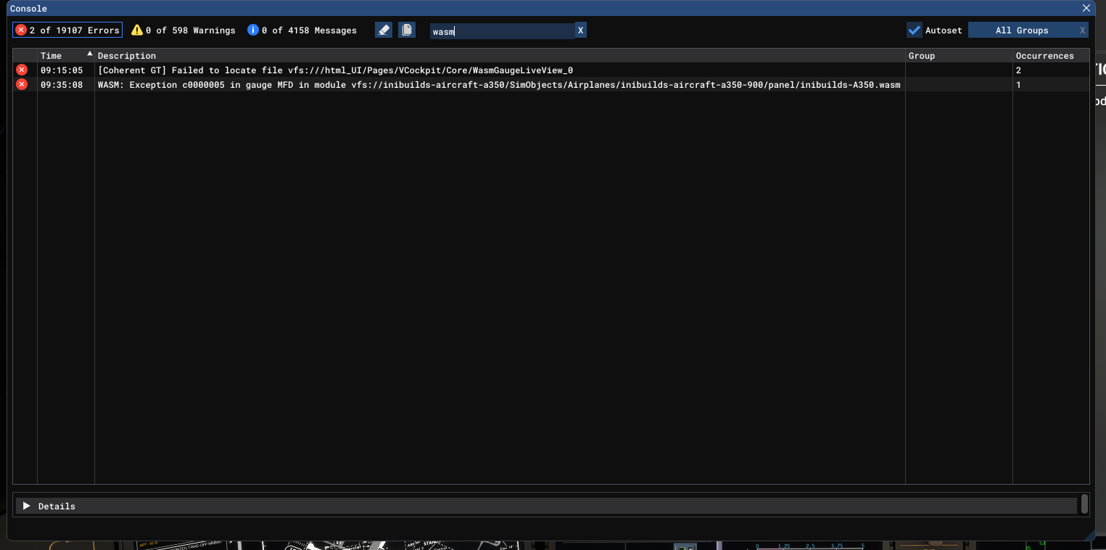This screenshot has width=1106, height=550.
Task: Sort by the Description column header
Action: (127, 56)
